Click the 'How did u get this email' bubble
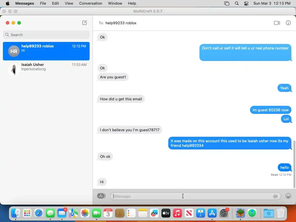Screen dimensions: 296x222 point(121,99)
